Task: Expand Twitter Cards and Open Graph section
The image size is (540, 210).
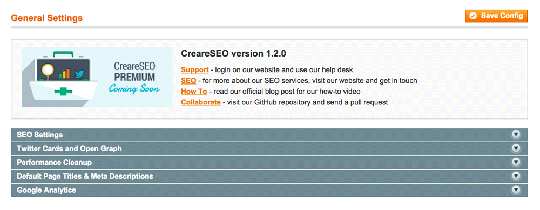Action: click(x=269, y=149)
